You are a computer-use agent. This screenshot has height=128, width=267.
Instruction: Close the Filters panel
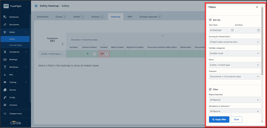pos(257,7)
